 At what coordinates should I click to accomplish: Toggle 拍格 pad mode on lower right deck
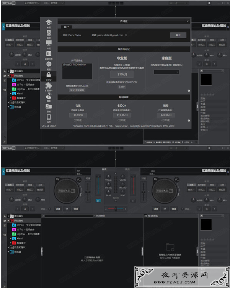(x=191, y=185)
